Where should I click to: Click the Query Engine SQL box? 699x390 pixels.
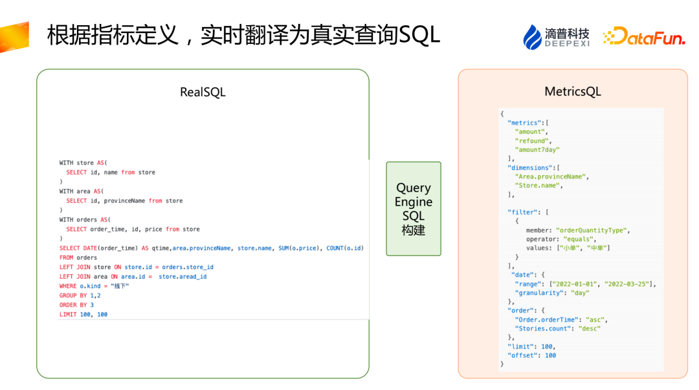tap(414, 209)
